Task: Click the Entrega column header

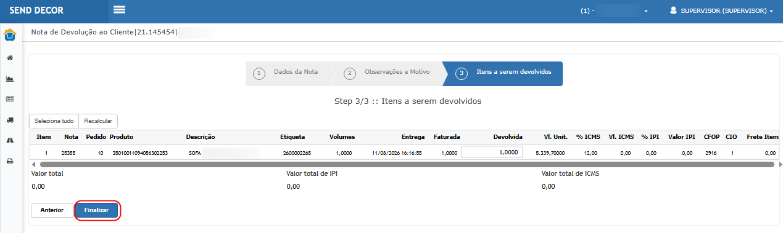Action: pyautogui.click(x=413, y=136)
